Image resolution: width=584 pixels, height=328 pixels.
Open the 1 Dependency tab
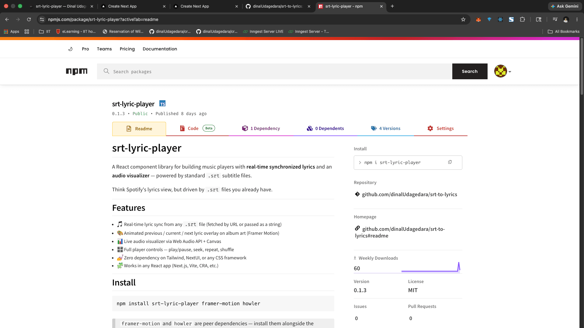(261, 128)
